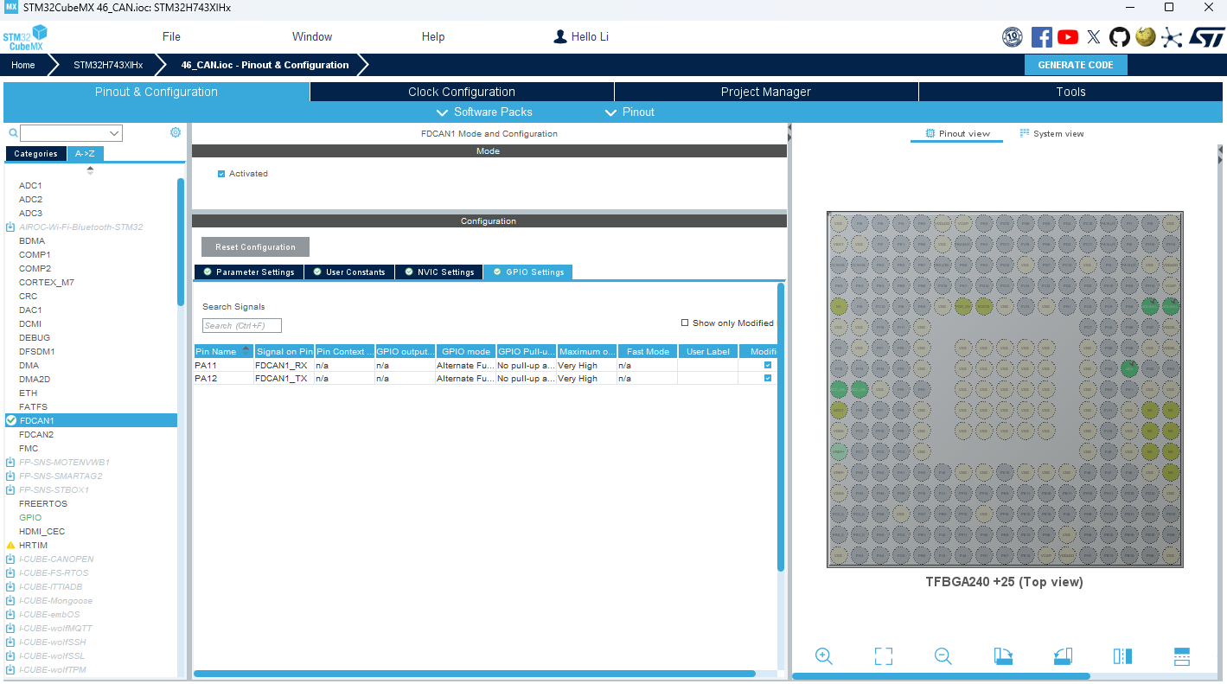
Task: Go to the Home breadcrumb
Action: (23, 65)
